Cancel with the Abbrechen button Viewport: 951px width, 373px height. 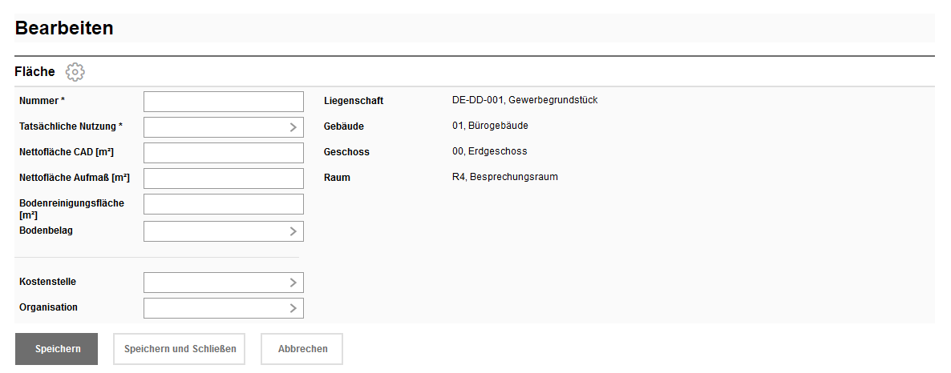pos(302,349)
